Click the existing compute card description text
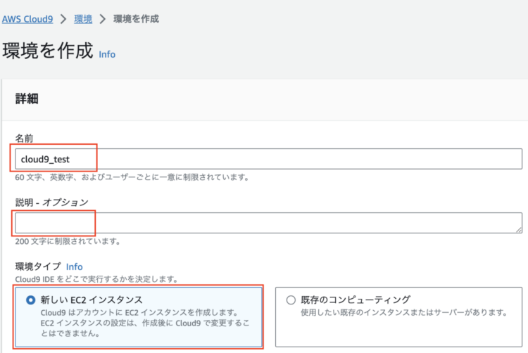Screen dimensions: 528x353 [x=404, y=312]
